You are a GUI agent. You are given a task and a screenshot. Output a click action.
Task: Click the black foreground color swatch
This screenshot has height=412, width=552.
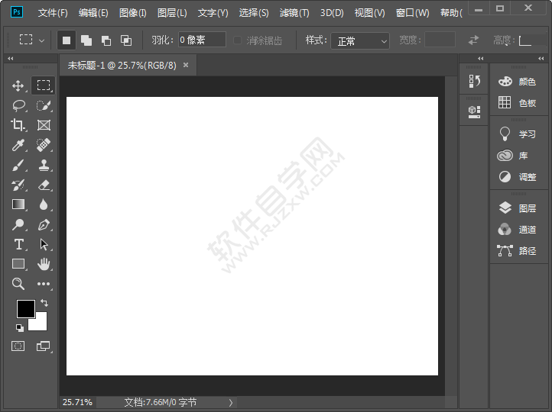coord(25,308)
